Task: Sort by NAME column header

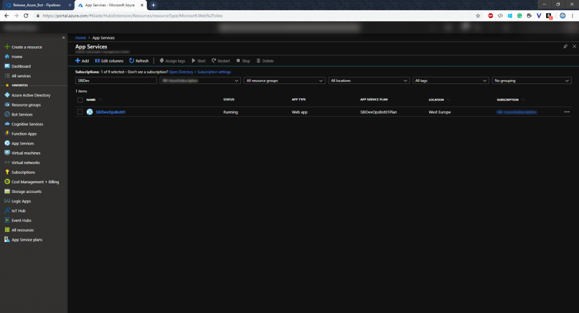Action: point(91,100)
